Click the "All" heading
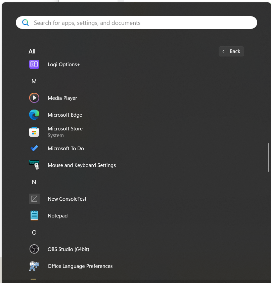This screenshot has height=283, width=271. [32, 51]
